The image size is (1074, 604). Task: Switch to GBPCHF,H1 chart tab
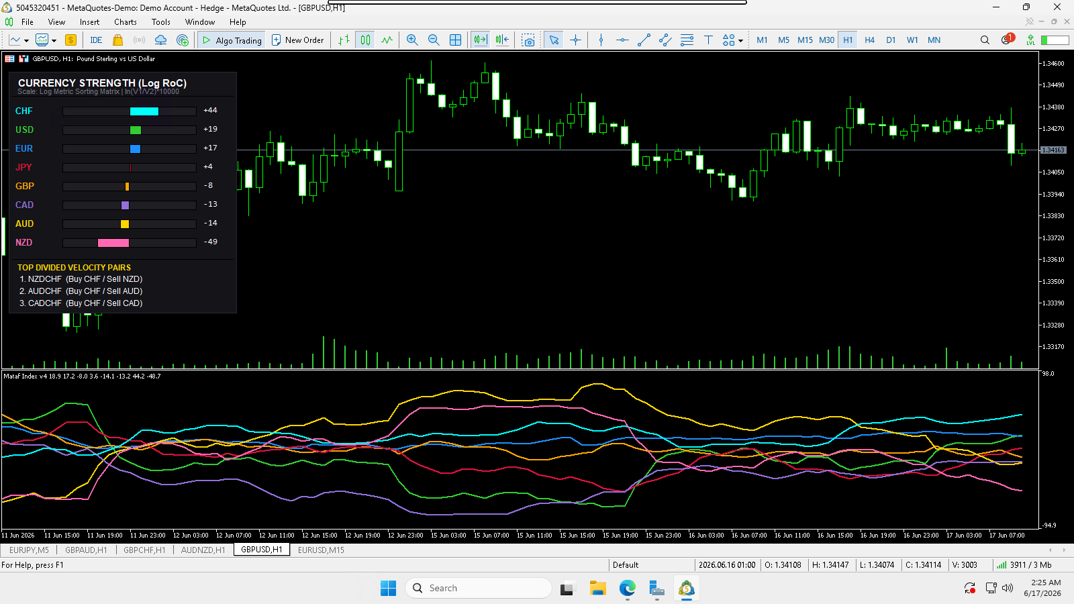[144, 550]
